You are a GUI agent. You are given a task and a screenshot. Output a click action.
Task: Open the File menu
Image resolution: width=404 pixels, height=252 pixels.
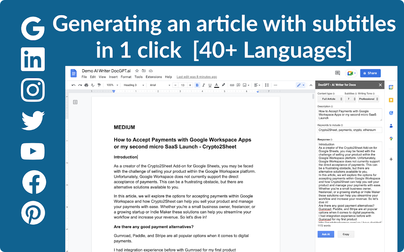point(84,77)
